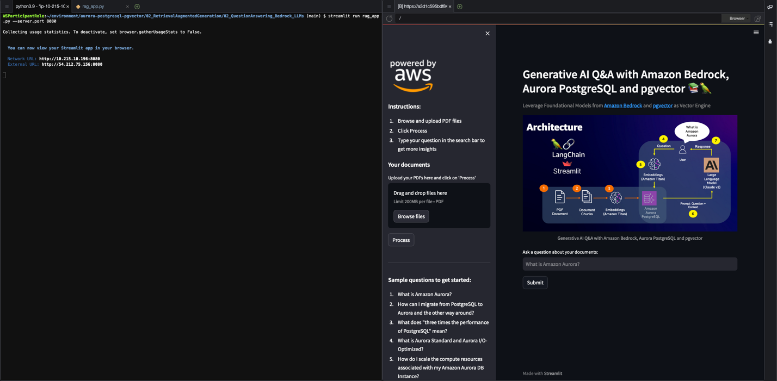Click sample question on Aurora Standard and I/O-Optimized
This screenshot has width=777, height=381.
tap(442, 345)
